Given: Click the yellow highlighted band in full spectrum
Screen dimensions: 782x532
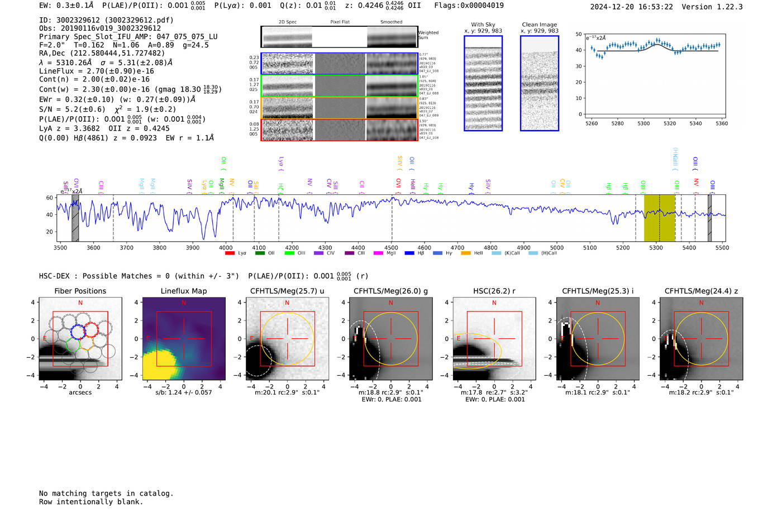Looking at the screenshot, I should click(660, 218).
